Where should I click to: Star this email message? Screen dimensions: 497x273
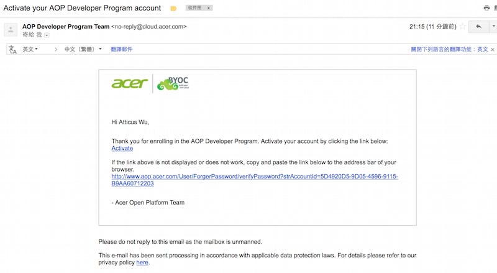[462, 26]
